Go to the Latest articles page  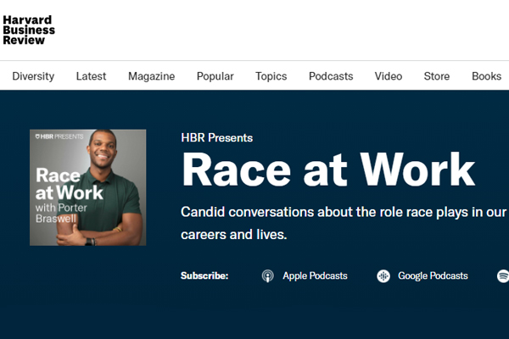point(91,76)
